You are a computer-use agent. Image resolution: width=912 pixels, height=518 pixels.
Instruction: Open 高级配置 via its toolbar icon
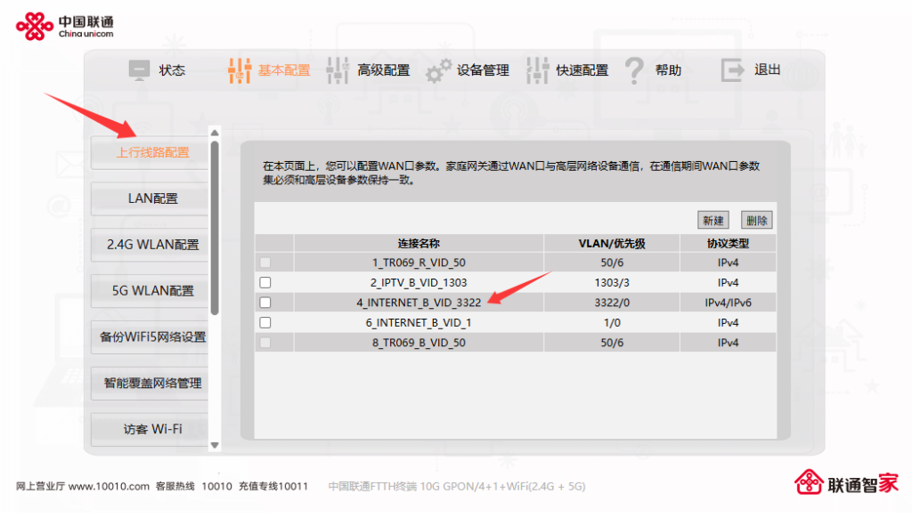[x=338, y=69]
